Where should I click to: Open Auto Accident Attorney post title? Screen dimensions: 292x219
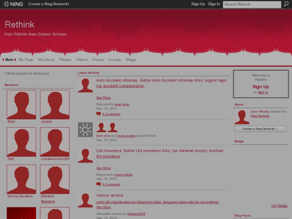161,80
